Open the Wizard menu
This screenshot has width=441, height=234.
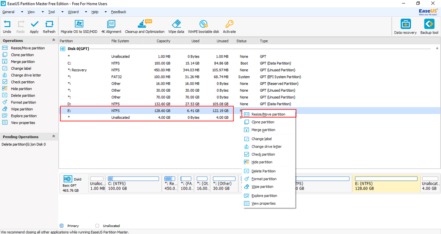(x=73, y=12)
